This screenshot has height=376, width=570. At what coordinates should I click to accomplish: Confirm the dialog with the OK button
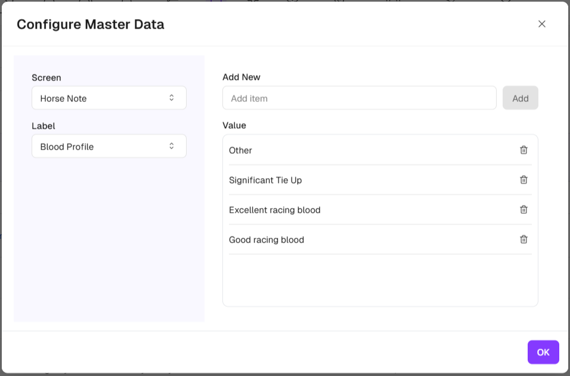pyautogui.click(x=543, y=352)
